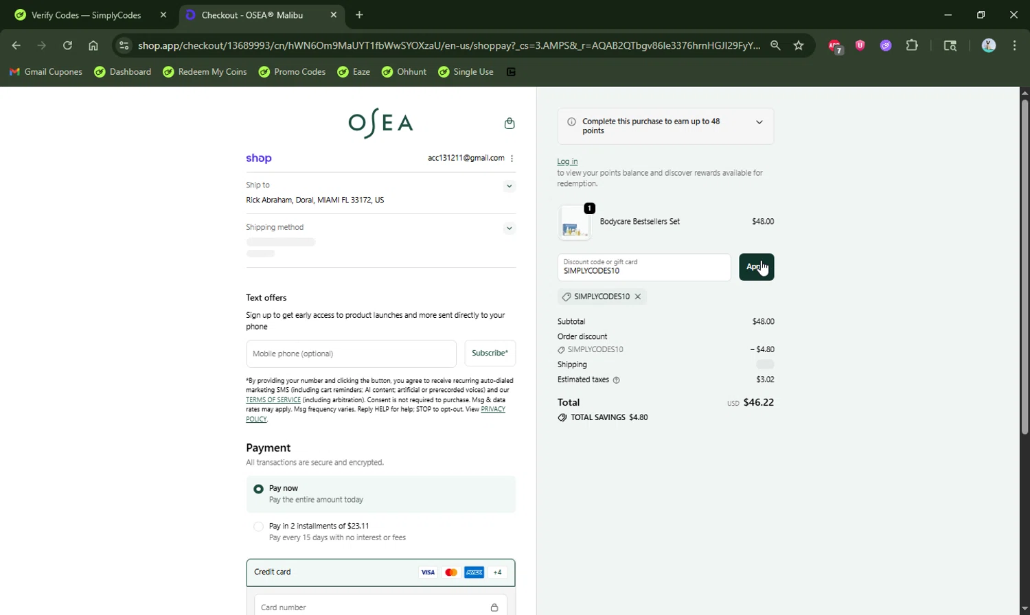Select the Pay now option
Screen dimensions: 1030x615
tap(259, 489)
